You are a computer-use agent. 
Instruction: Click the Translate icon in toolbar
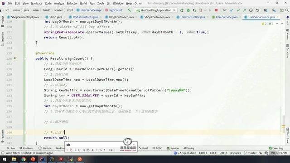274,10
